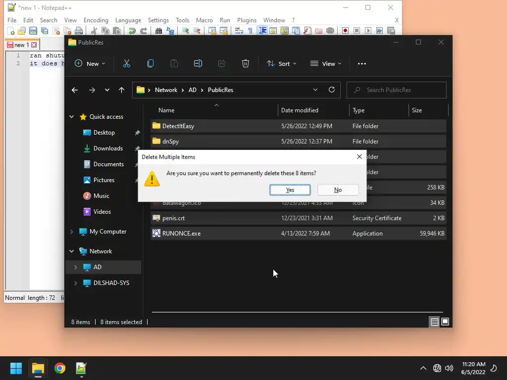Open the File menu in Notepad++
Viewport: 507px width, 380px height.
[12, 20]
